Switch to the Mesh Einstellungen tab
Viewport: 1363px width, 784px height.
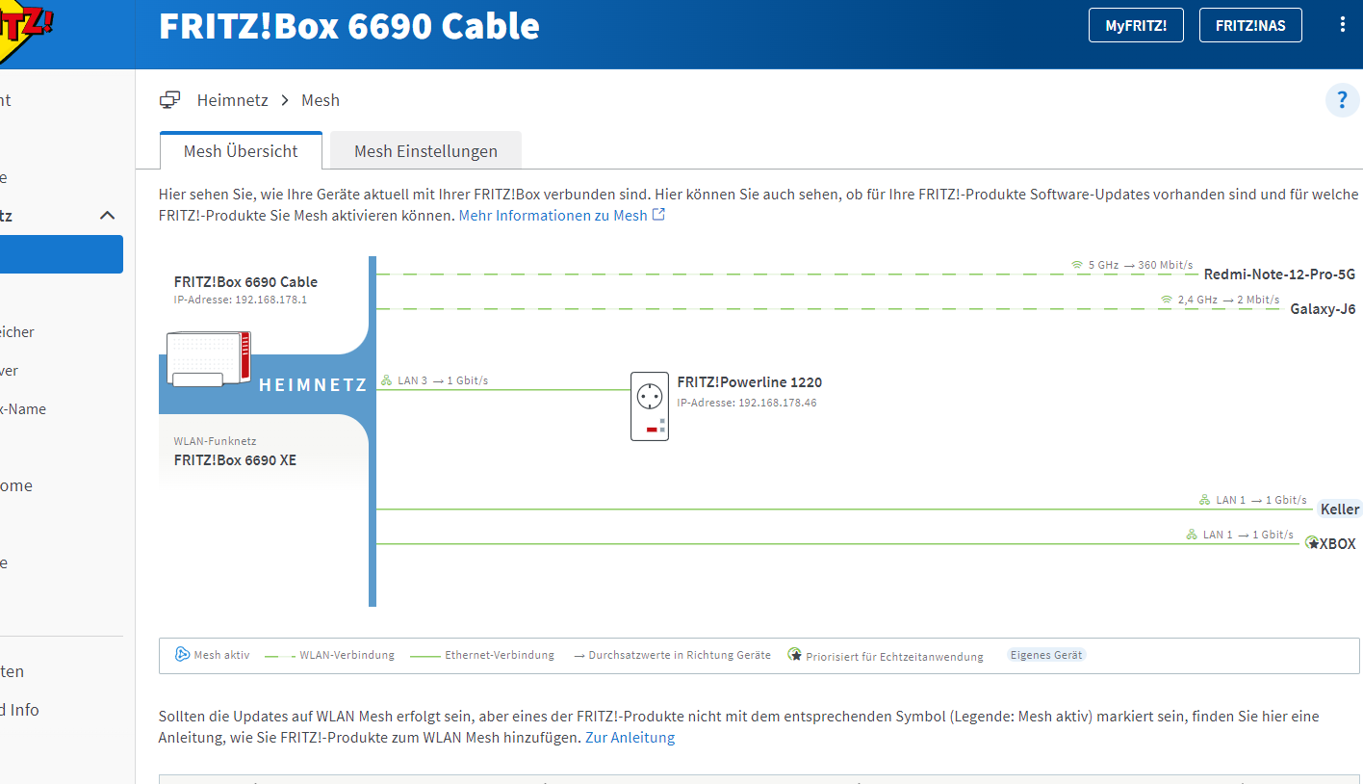click(x=425, y=151)
